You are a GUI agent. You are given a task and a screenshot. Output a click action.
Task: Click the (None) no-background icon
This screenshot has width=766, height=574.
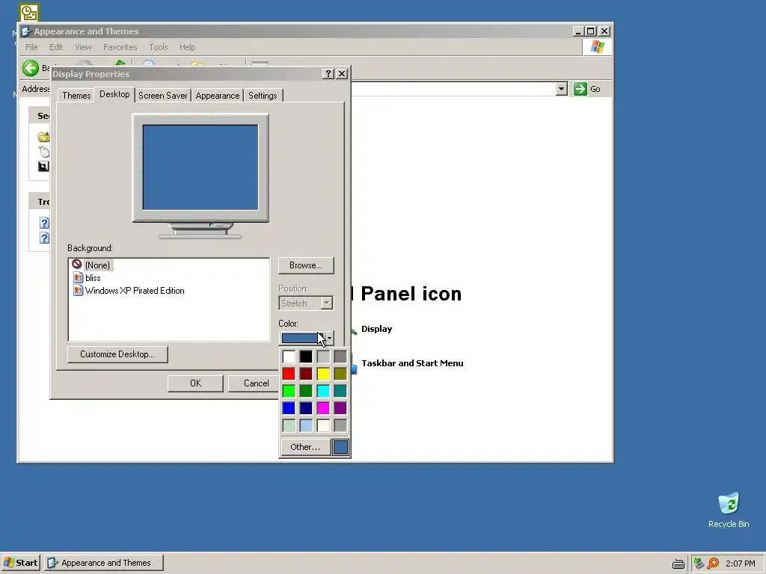[x=77, y=264]
